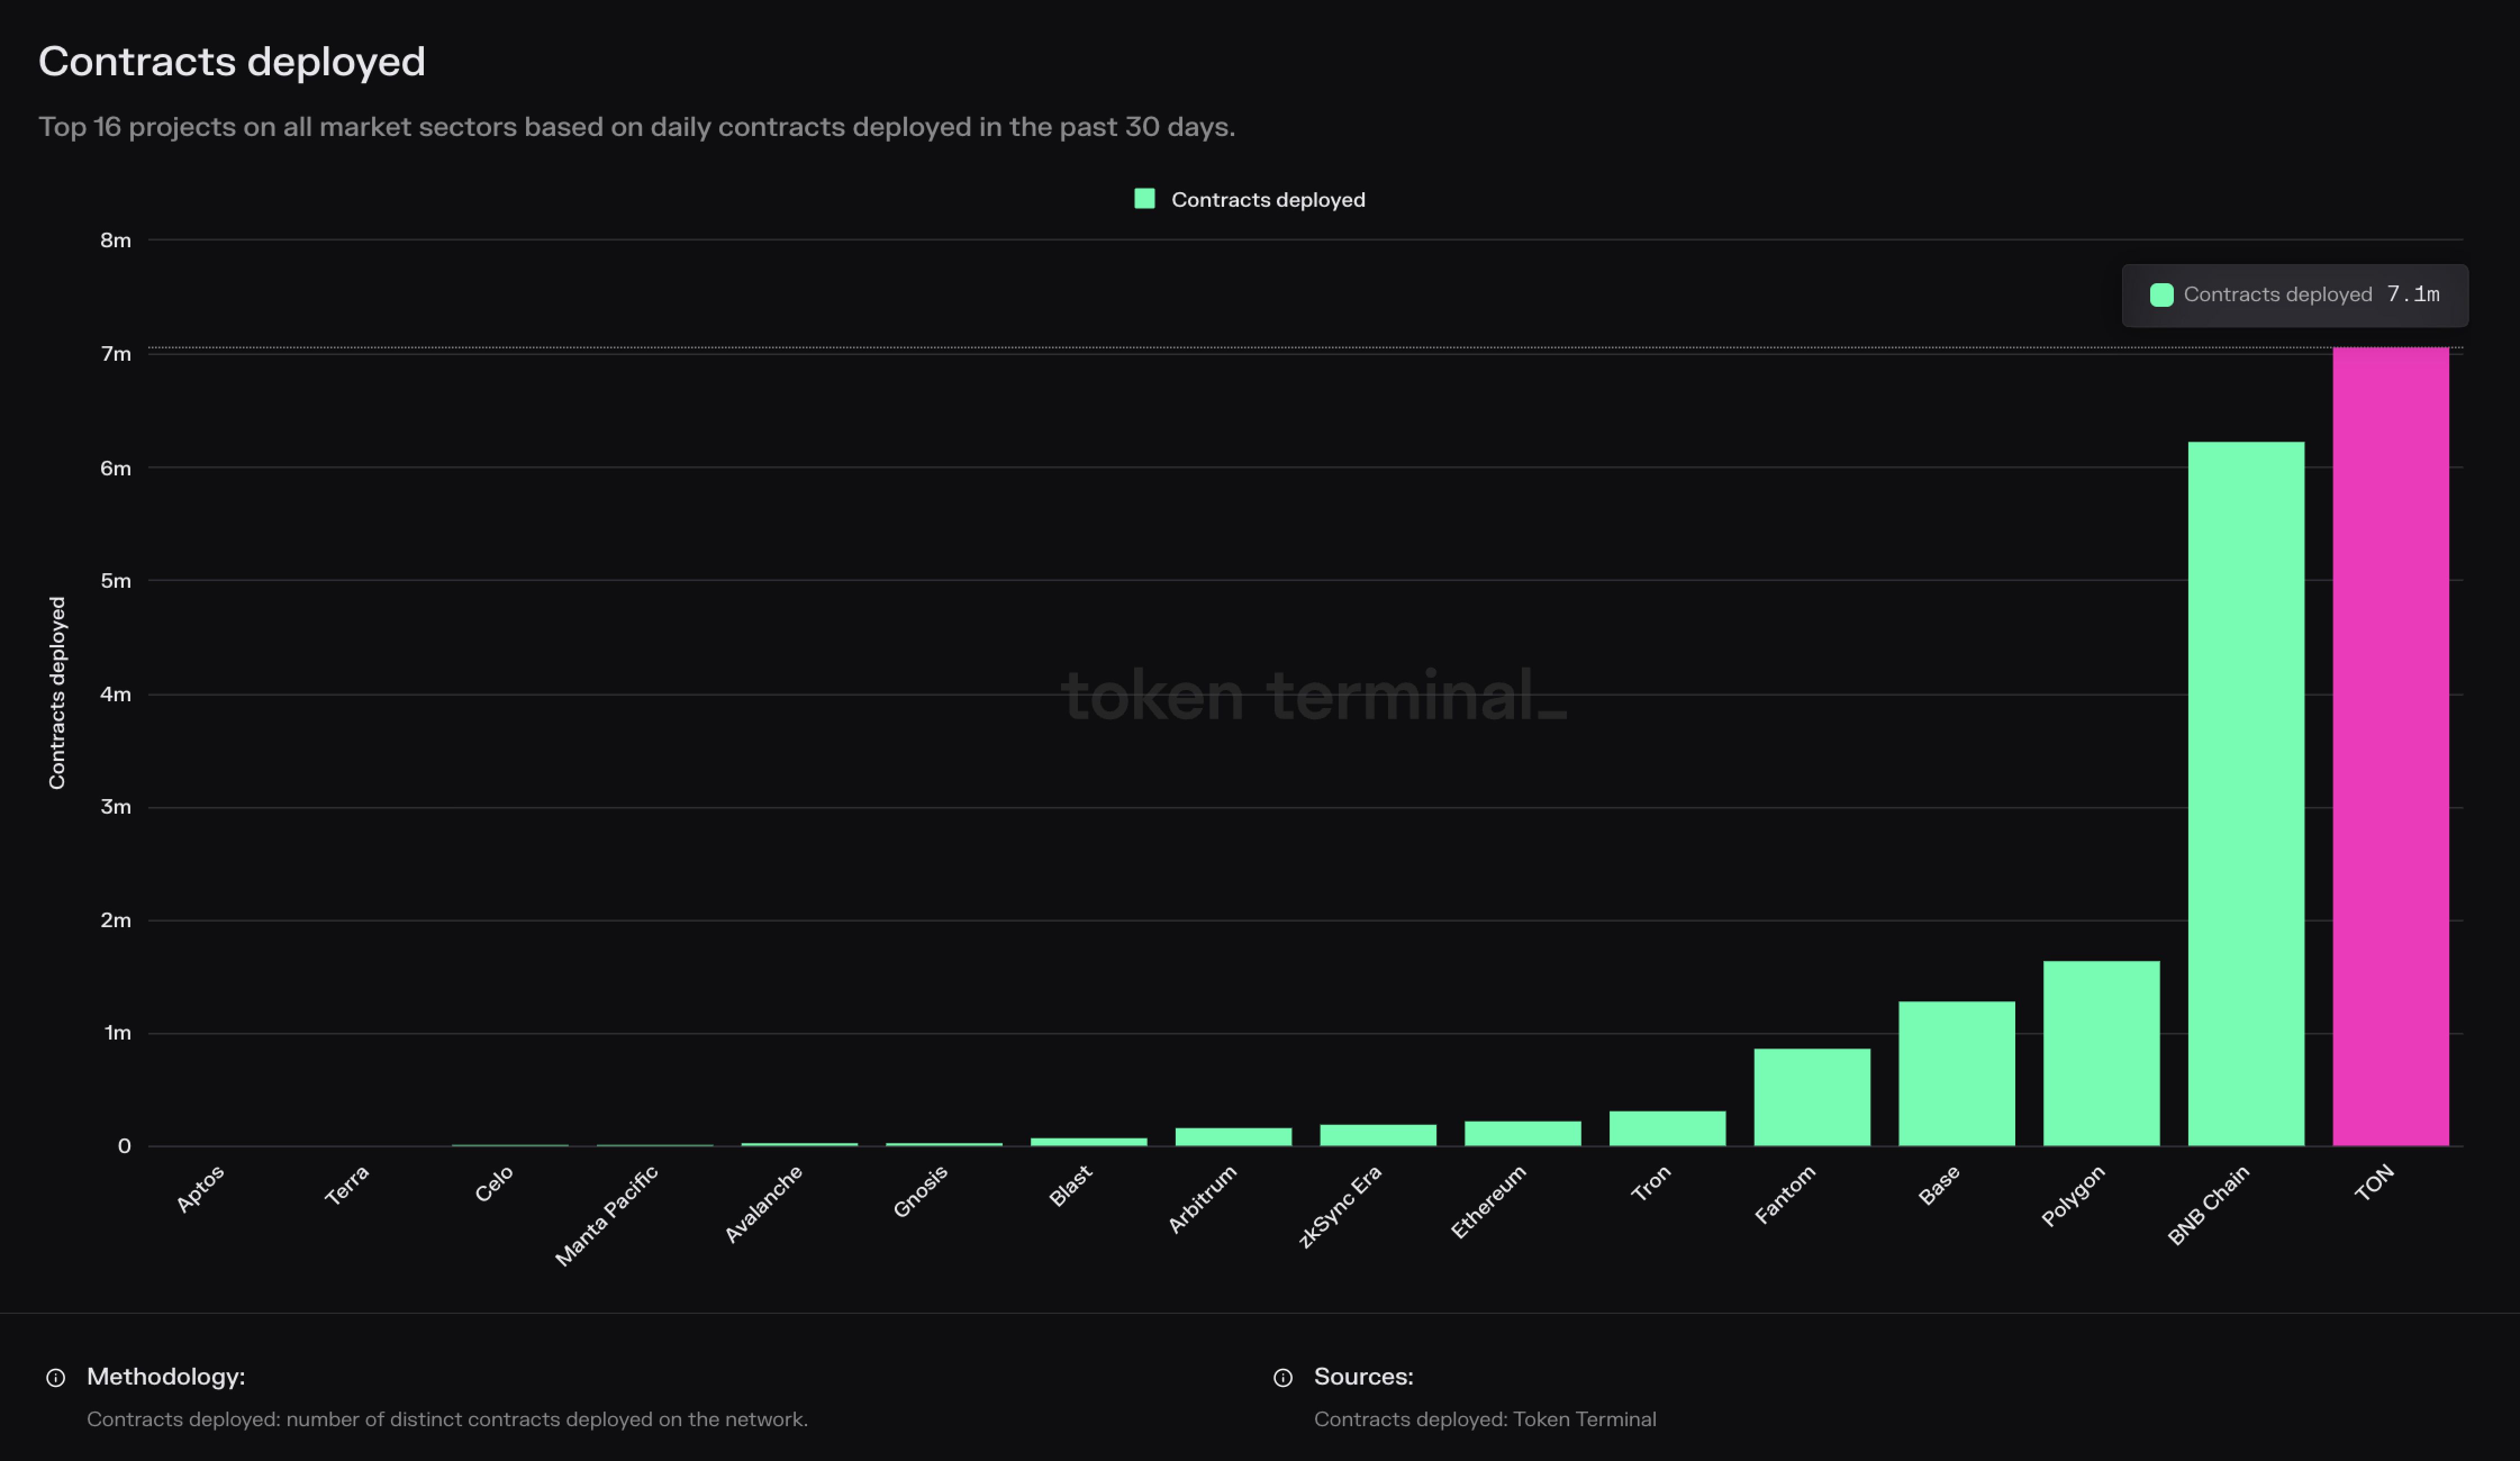Click the Tron bar
This screenshot has height=1461, width=2520.
(1667, 1128)
